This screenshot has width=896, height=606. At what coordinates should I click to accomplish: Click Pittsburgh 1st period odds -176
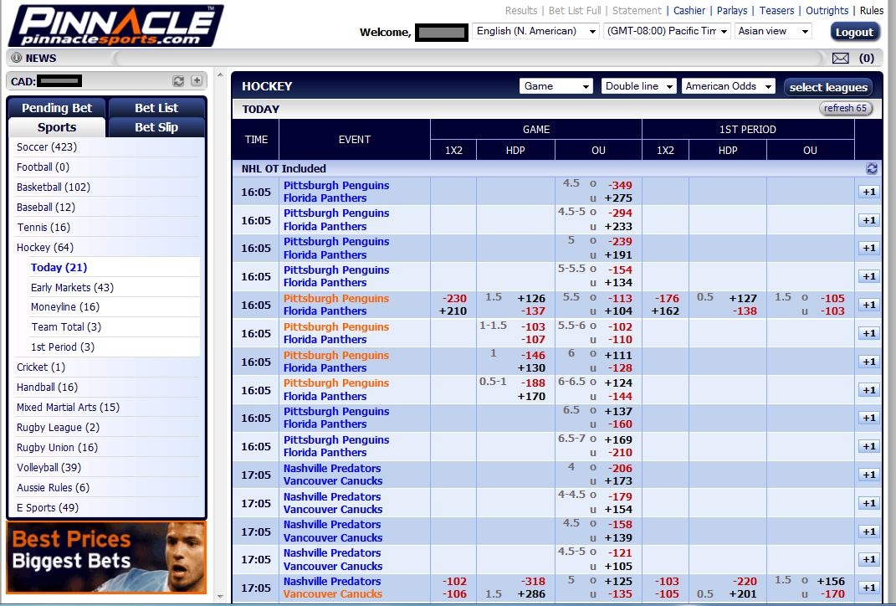667,299
